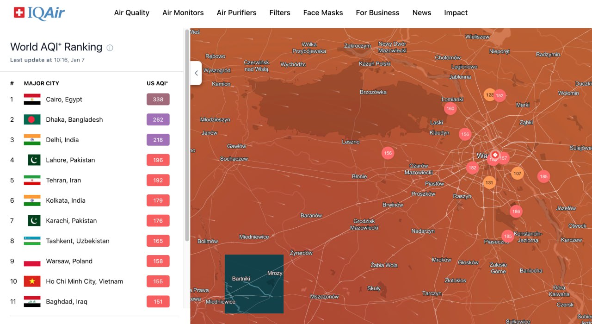
Task: Click the US AQI⁺ column header
Action: pos(157,83)
